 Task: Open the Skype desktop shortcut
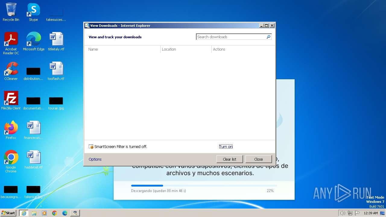[x=33, y=12]
